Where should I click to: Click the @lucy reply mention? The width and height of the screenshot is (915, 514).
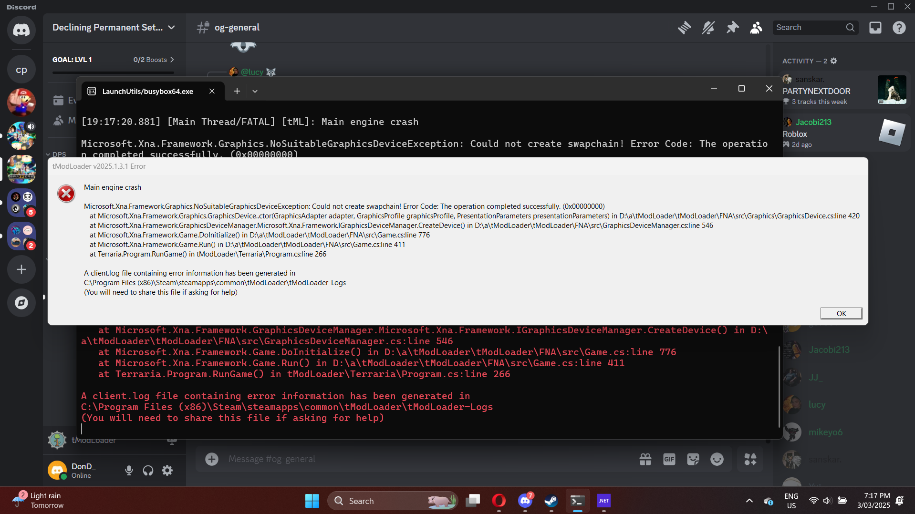252,72
